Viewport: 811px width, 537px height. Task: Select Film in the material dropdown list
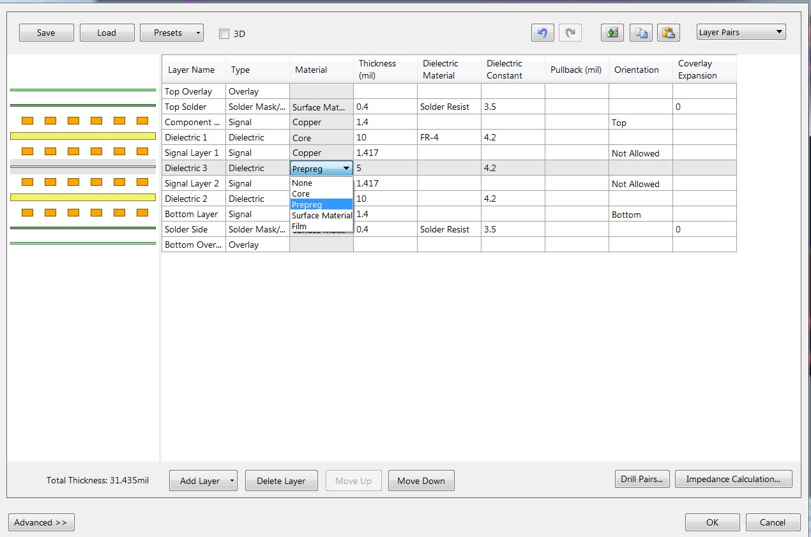coord(299,226)
